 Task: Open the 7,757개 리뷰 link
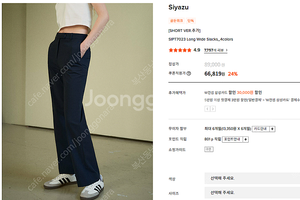pyautogui.click(x=214, y=50)
